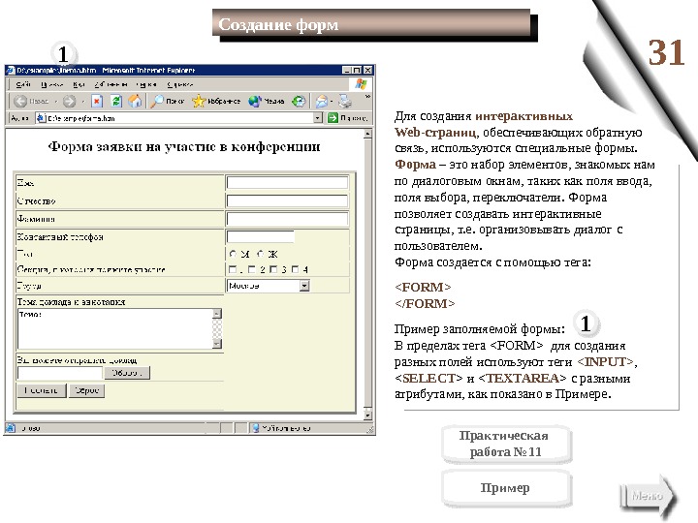This screenshot has width=698, height=523.
Task: Click the file path input field
Action: (x=60, y=373)
